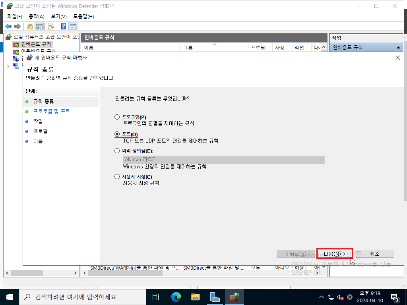Click the muted volume tray icon

coord(340,297)
